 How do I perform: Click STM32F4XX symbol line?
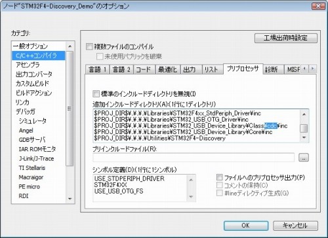110,185
